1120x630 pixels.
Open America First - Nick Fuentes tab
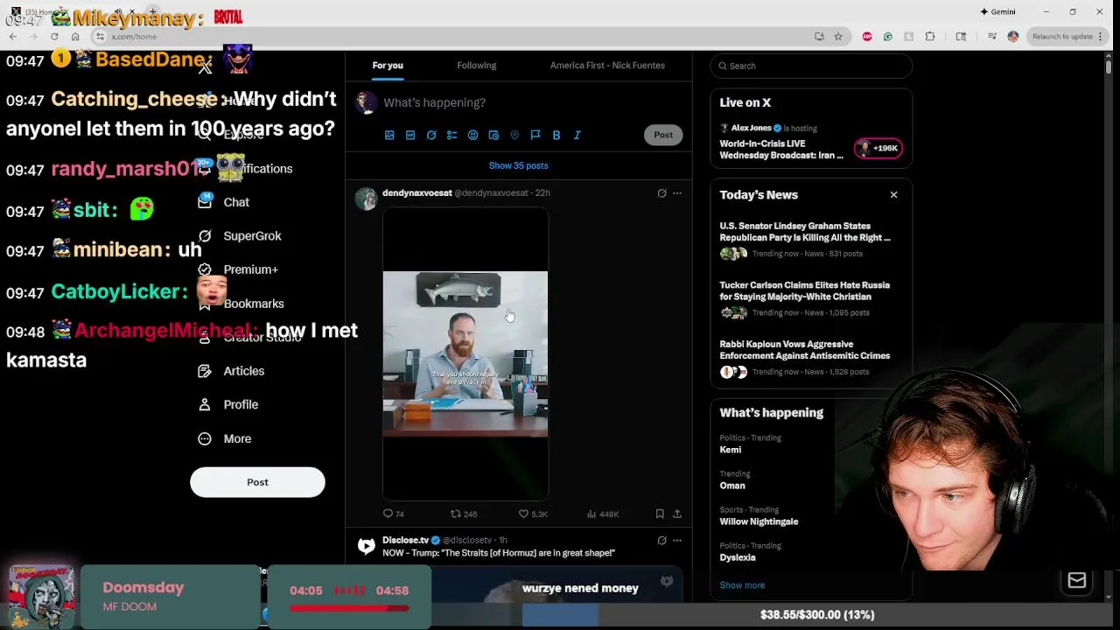(607, 66)
